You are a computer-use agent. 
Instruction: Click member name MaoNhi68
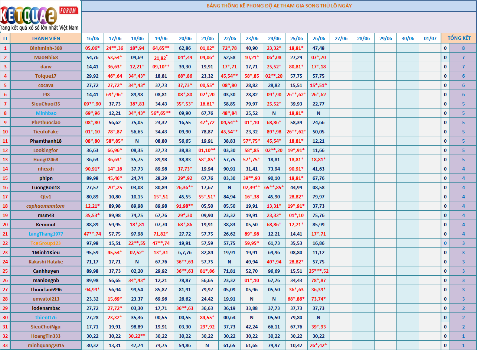point(46,57)
